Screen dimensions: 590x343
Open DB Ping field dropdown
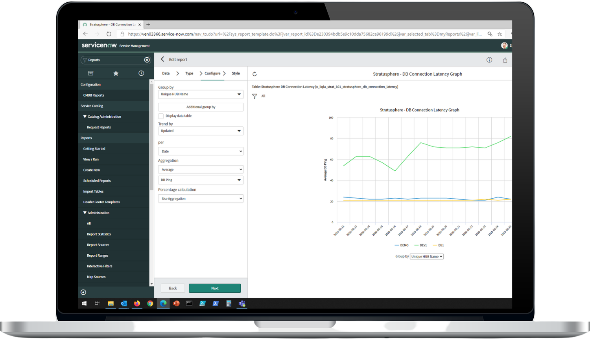tap(201, 180)
